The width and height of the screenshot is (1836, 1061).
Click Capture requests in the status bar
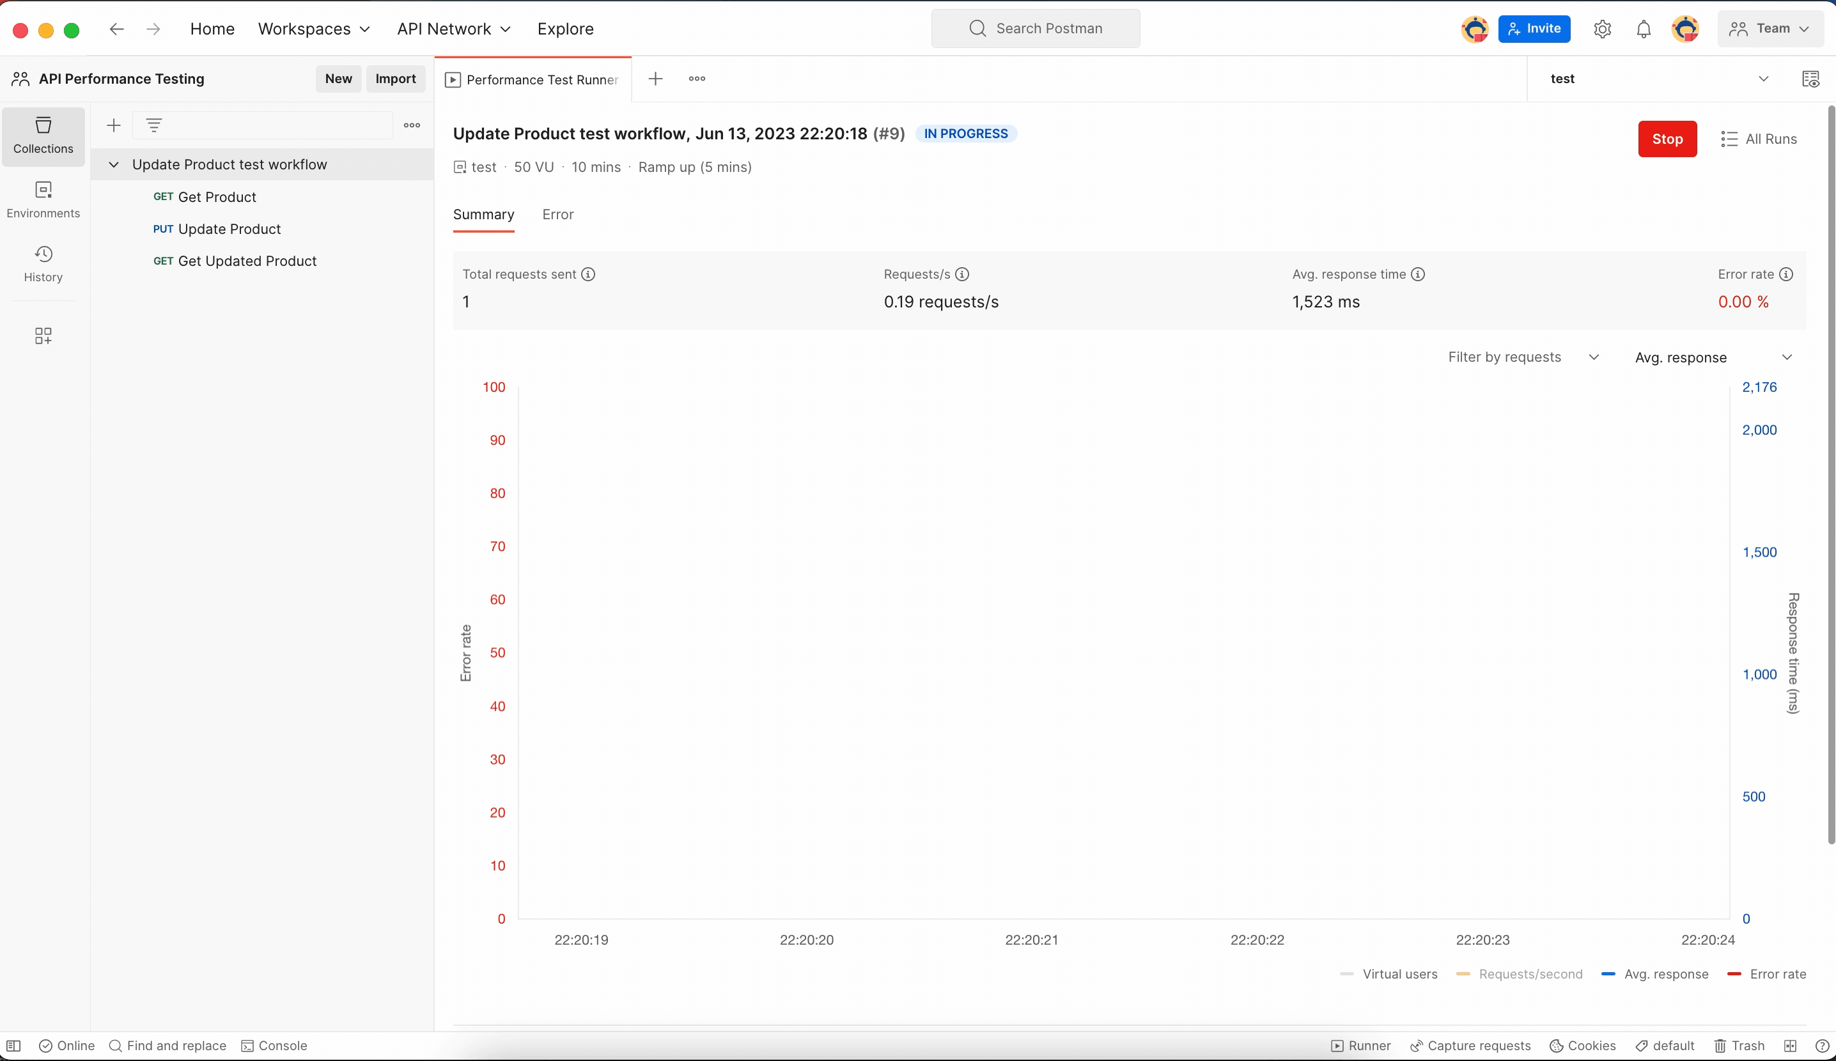1470,1046
